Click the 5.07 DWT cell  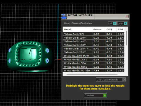111,70
